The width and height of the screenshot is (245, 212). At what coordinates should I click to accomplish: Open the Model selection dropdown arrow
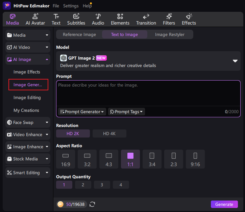coord(235,61)
